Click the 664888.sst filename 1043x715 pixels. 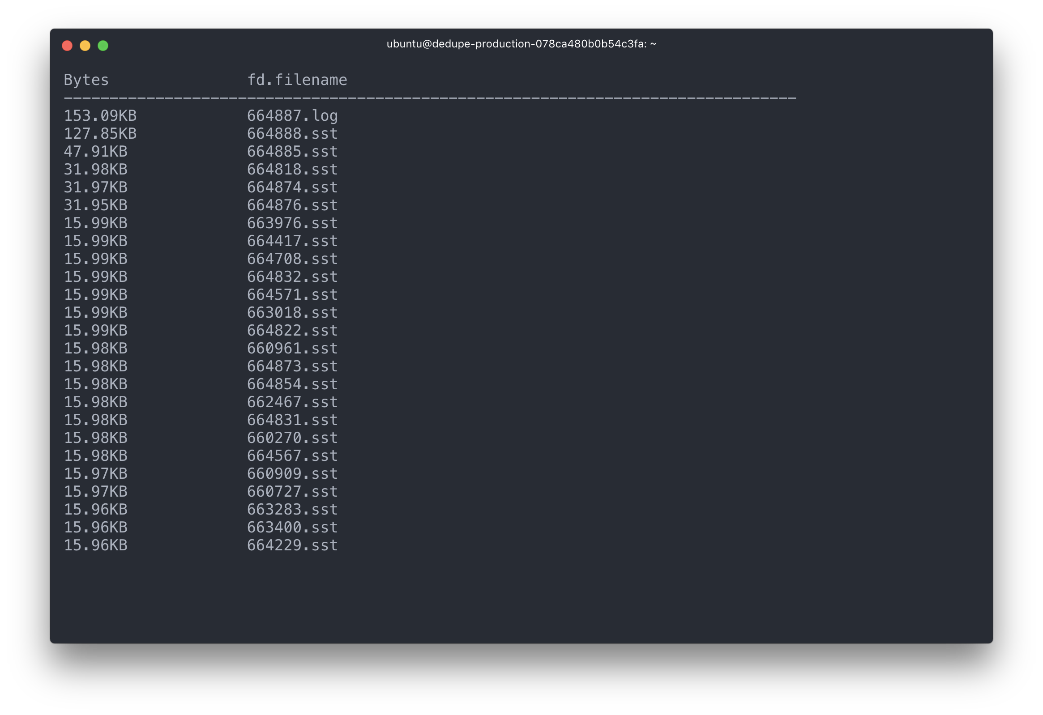tap(292, 134)
